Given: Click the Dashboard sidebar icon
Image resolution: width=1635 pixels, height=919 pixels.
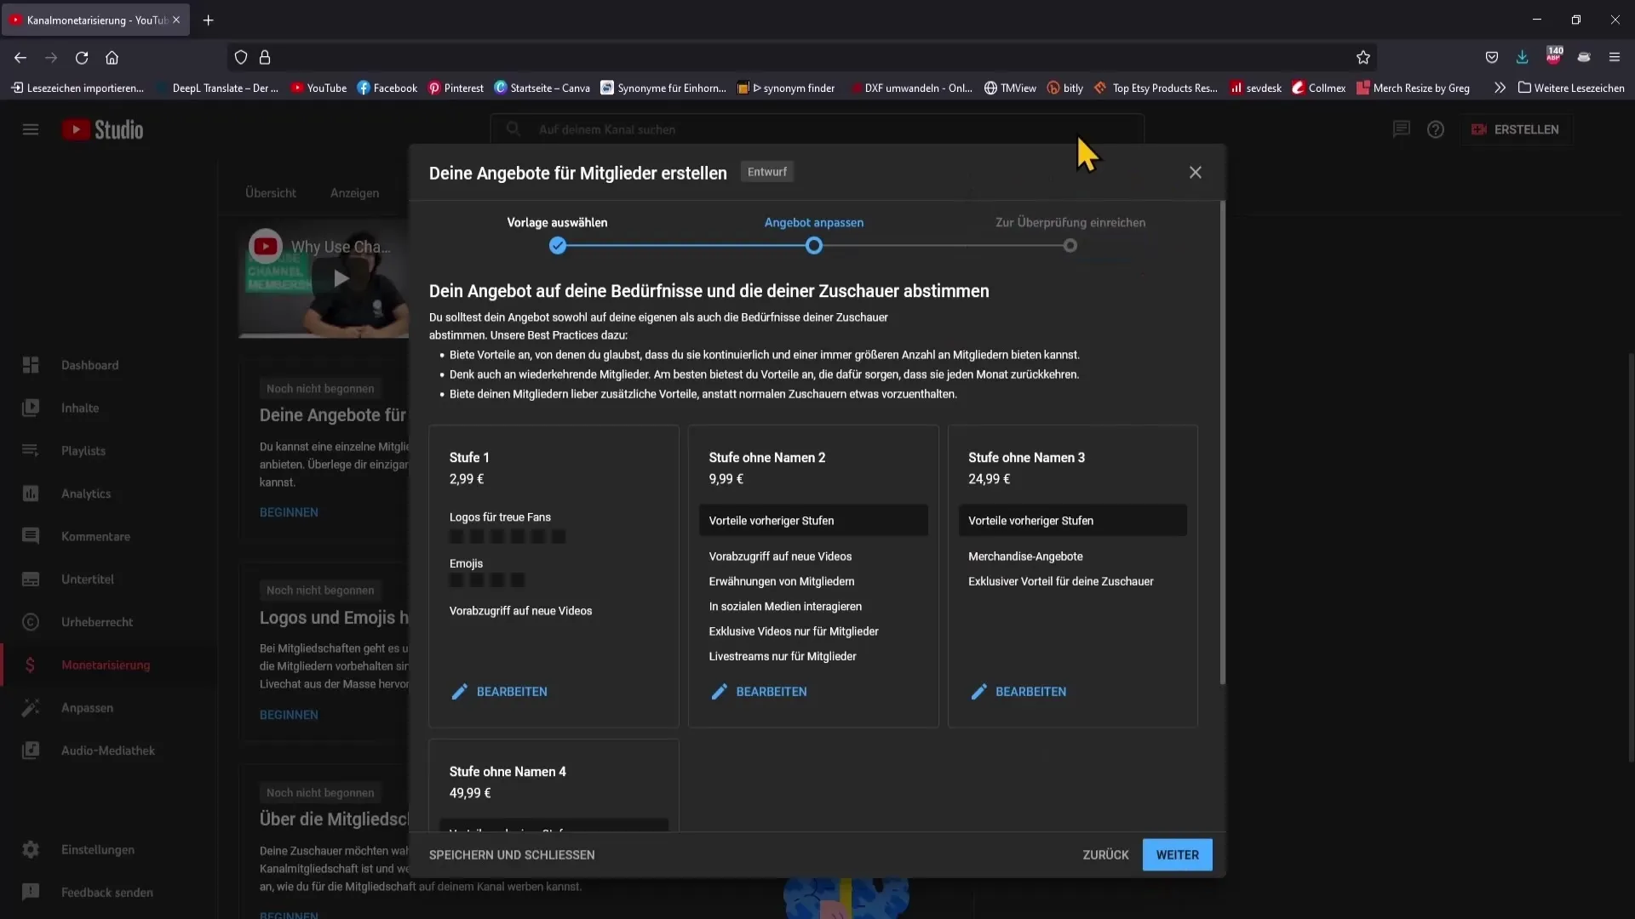Looking at the screenshot, I should 31,365.
